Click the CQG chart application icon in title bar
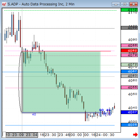Screen dimensions: 140x140 pyautogui.click(x=4, y=4)
